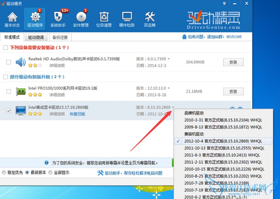Viewport: 280px width, 199px height.
Task: Uncheck the Intel集成显卡驱动 checkbox
Action: click(8, 110)
